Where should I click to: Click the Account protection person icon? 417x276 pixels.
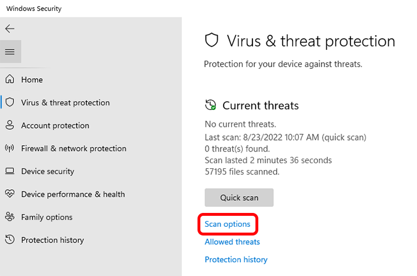(x=10, y=126)
